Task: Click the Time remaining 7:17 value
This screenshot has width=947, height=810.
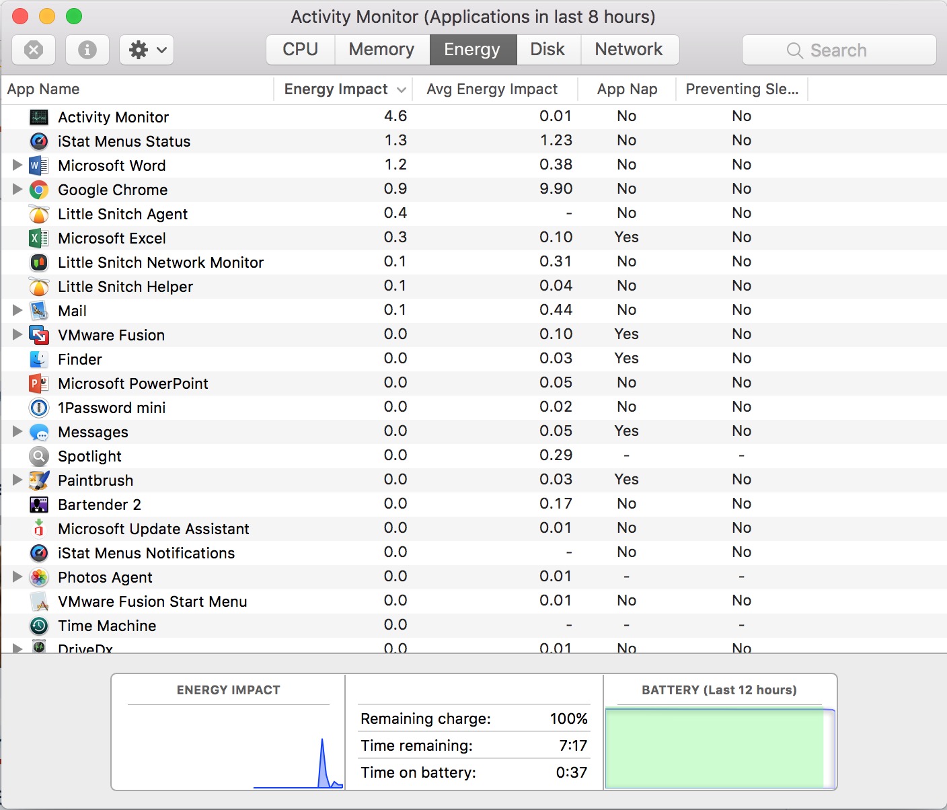Action: [573, 745]
